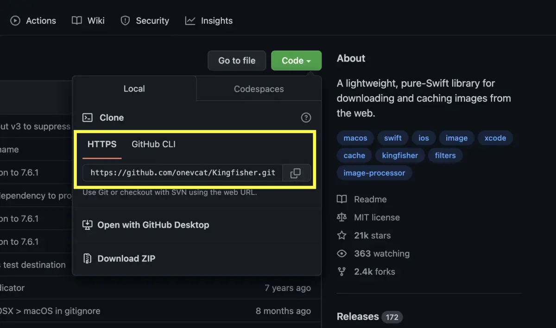Open the MIT license link
The height and width of the screenshot is (328, 556).
click(368, 217)
